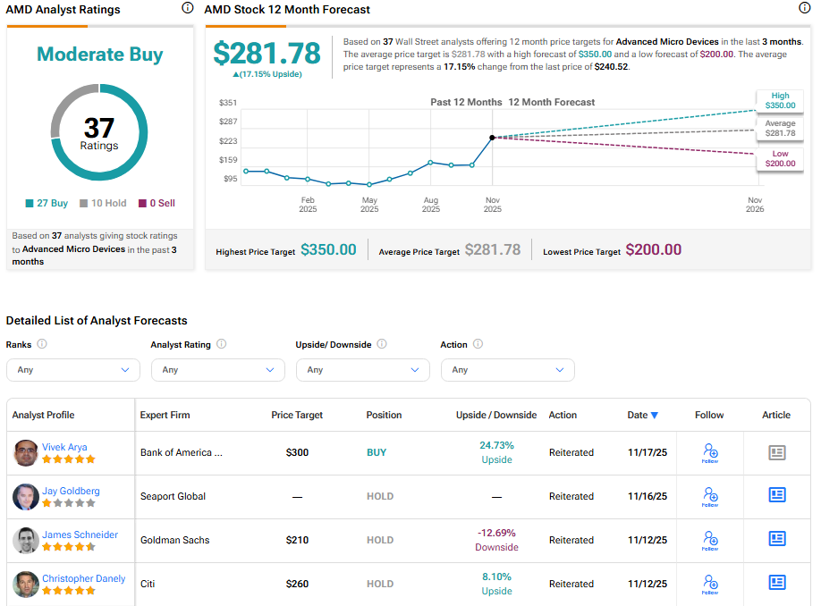Click James Schneider's profile photo
The height and width of the screenshot is (606, 821).
[x=25, y=540]
